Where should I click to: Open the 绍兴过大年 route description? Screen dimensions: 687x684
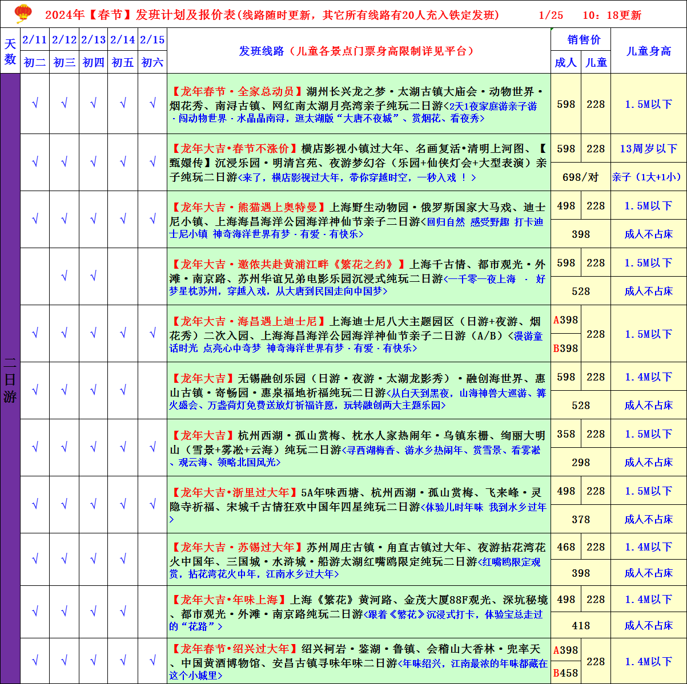(x=359, y=661)
